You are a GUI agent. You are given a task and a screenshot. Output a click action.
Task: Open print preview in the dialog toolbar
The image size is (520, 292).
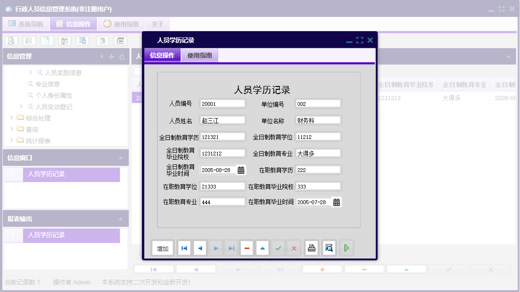[x=328, y=248]
